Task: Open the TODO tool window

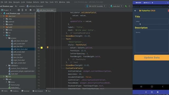Action: click(4, 91)
